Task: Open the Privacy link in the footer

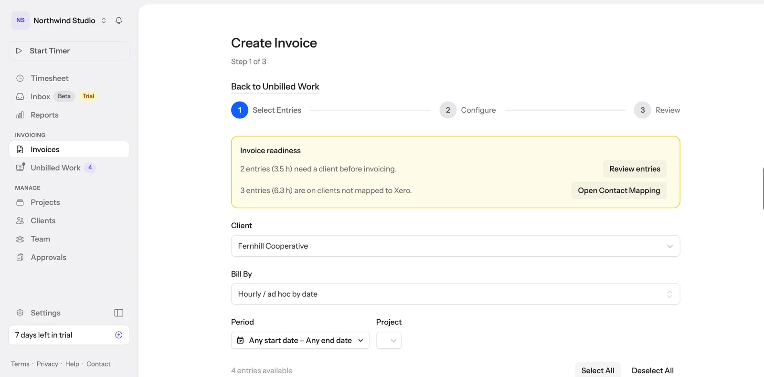Action: [47, 364]
